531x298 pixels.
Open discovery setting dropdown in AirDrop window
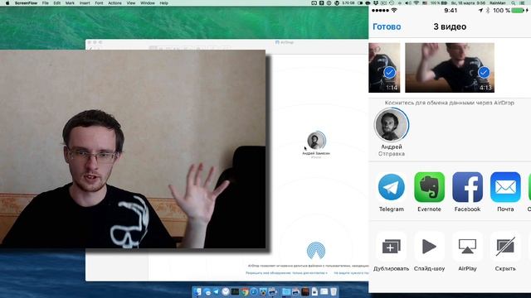click(286, 272)
